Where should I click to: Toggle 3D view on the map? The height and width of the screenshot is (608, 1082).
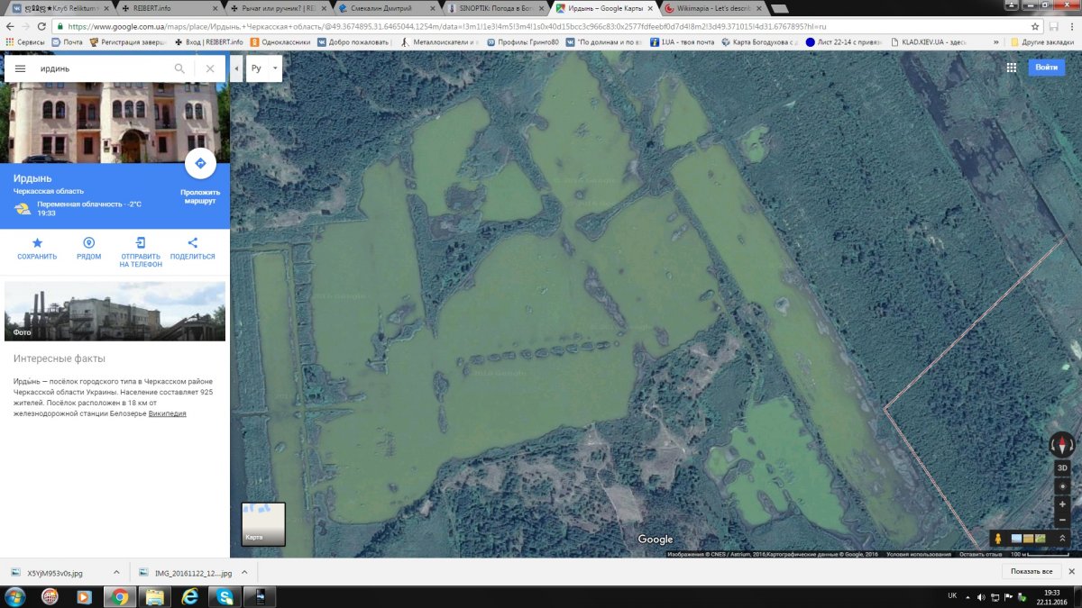pos(1062,468)
